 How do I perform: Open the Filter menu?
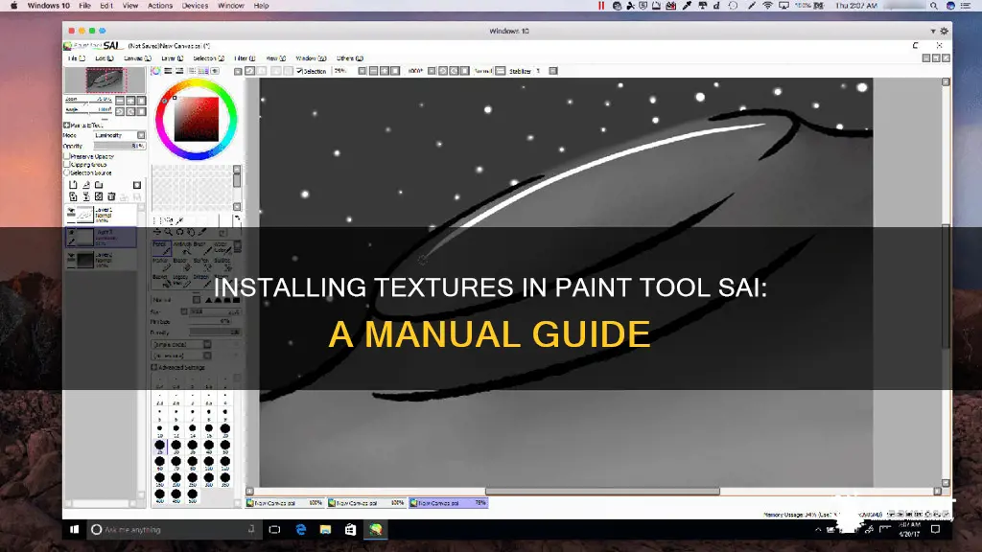[245, 58]
